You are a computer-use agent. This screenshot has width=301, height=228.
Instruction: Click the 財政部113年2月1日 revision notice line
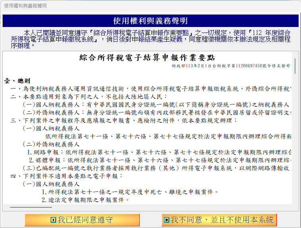coord(231,66)
